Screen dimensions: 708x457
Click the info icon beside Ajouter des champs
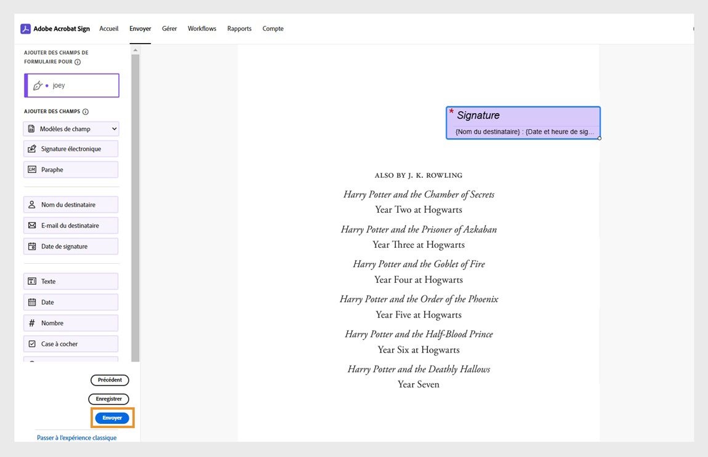[86, 111]
